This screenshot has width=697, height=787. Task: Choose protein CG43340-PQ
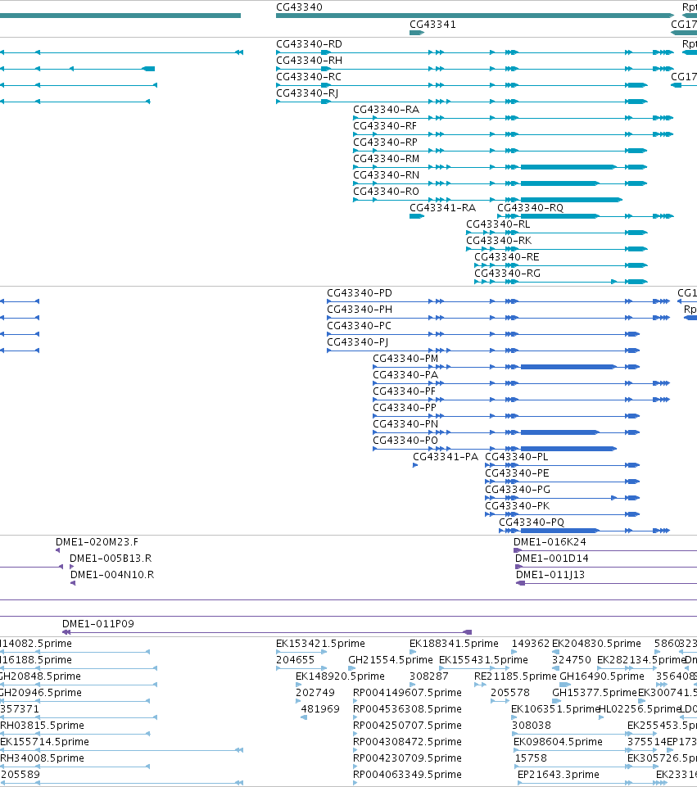(532, 522)
